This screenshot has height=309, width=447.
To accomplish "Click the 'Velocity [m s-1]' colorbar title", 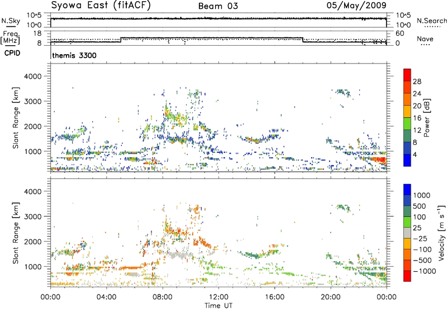I will click(x=441, y=233).
